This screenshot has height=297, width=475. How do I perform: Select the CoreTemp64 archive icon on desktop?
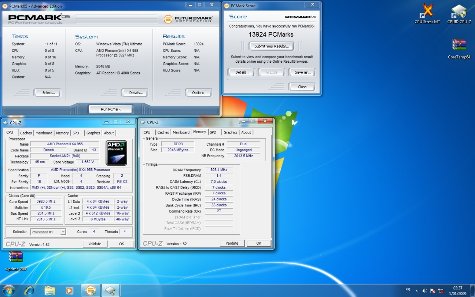point(459,48)
